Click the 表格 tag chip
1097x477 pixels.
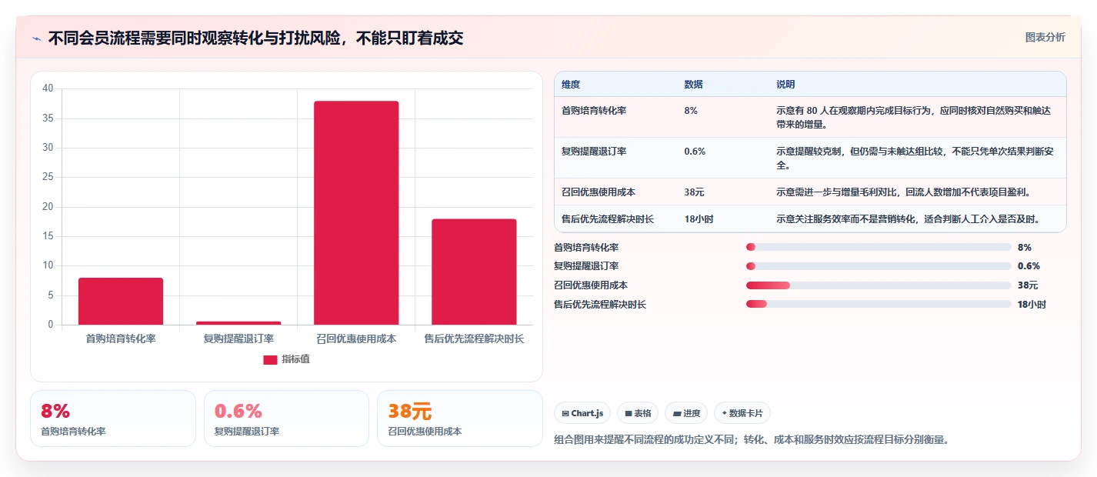click(638, 413)
